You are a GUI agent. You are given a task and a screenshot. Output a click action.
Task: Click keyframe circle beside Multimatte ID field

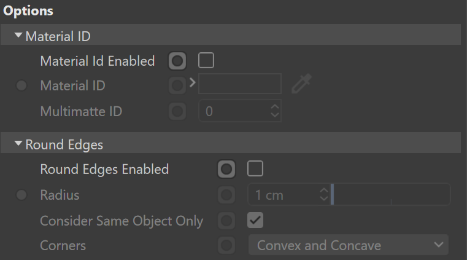pyautogui.click(x=177, y=111)
